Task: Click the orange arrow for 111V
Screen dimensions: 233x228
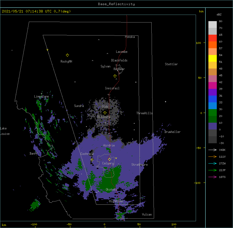Action: (212, 157)
